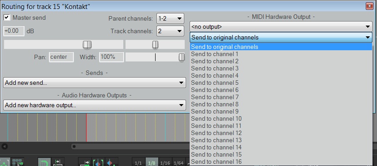Click the track volume slider handle
The width and height of the screenshot is (377, 166).
coord(87,44)
